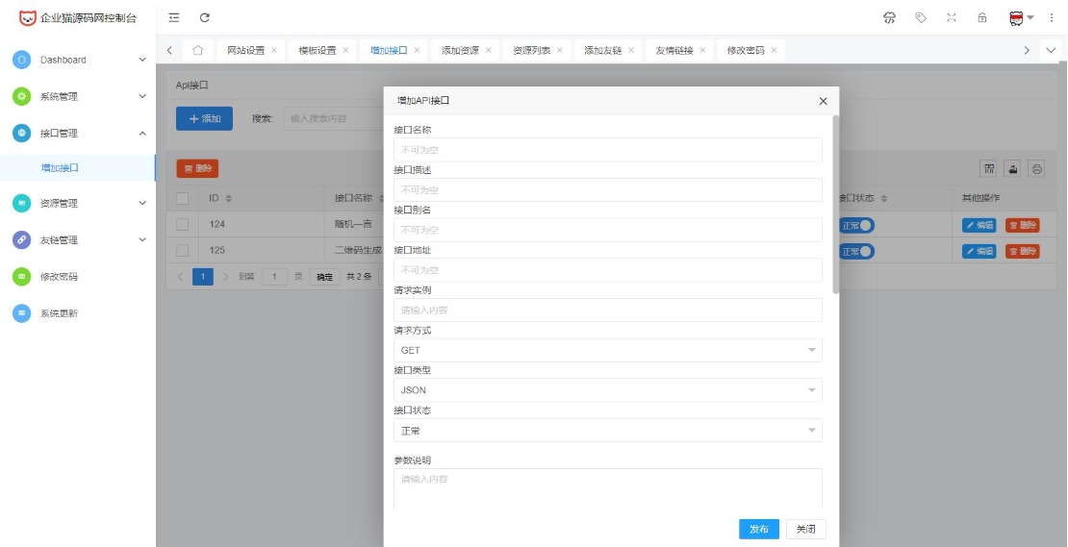
Task: Click the 接口名称 input field
Action: (607, 150)
